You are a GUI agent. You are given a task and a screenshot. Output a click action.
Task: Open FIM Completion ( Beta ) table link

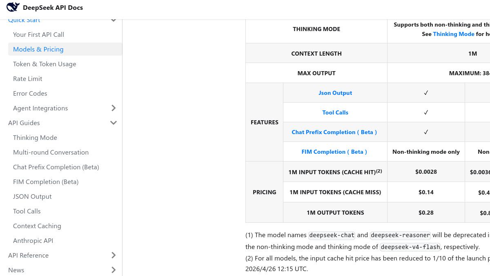click(x=334, y=152)
